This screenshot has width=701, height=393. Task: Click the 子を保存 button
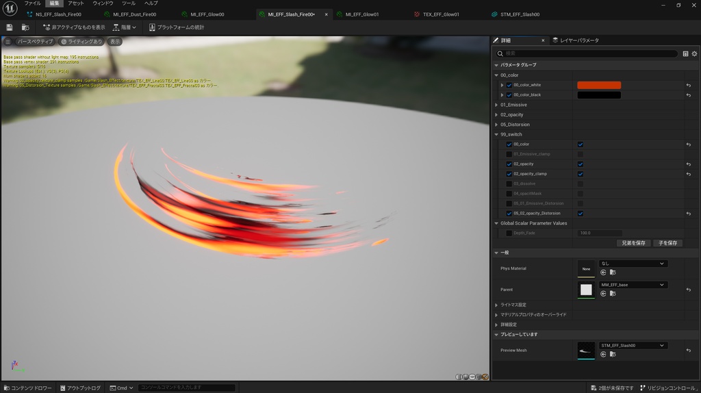[667, 243]
